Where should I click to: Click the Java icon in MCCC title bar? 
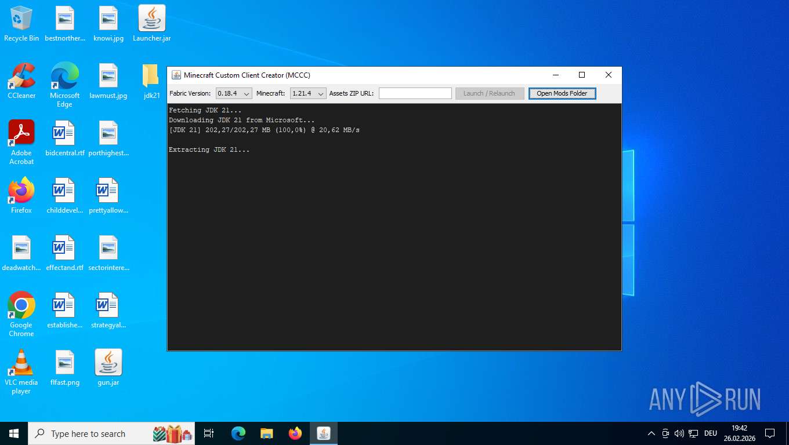[176, 75]
